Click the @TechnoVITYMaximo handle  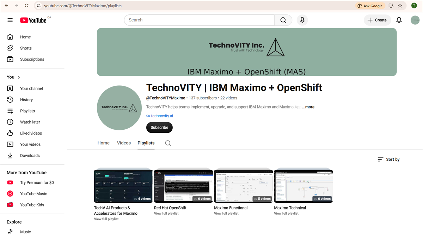click(166, 98)
